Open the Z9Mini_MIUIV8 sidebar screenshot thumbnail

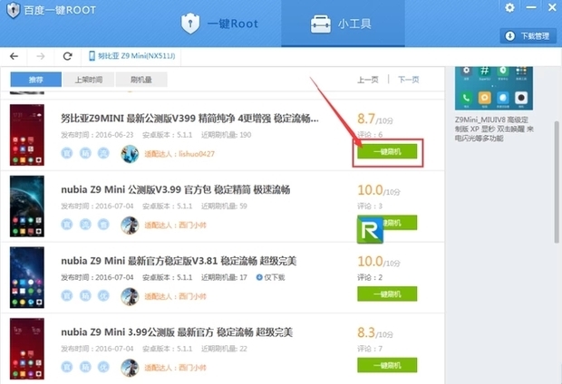tap(493, 88)
